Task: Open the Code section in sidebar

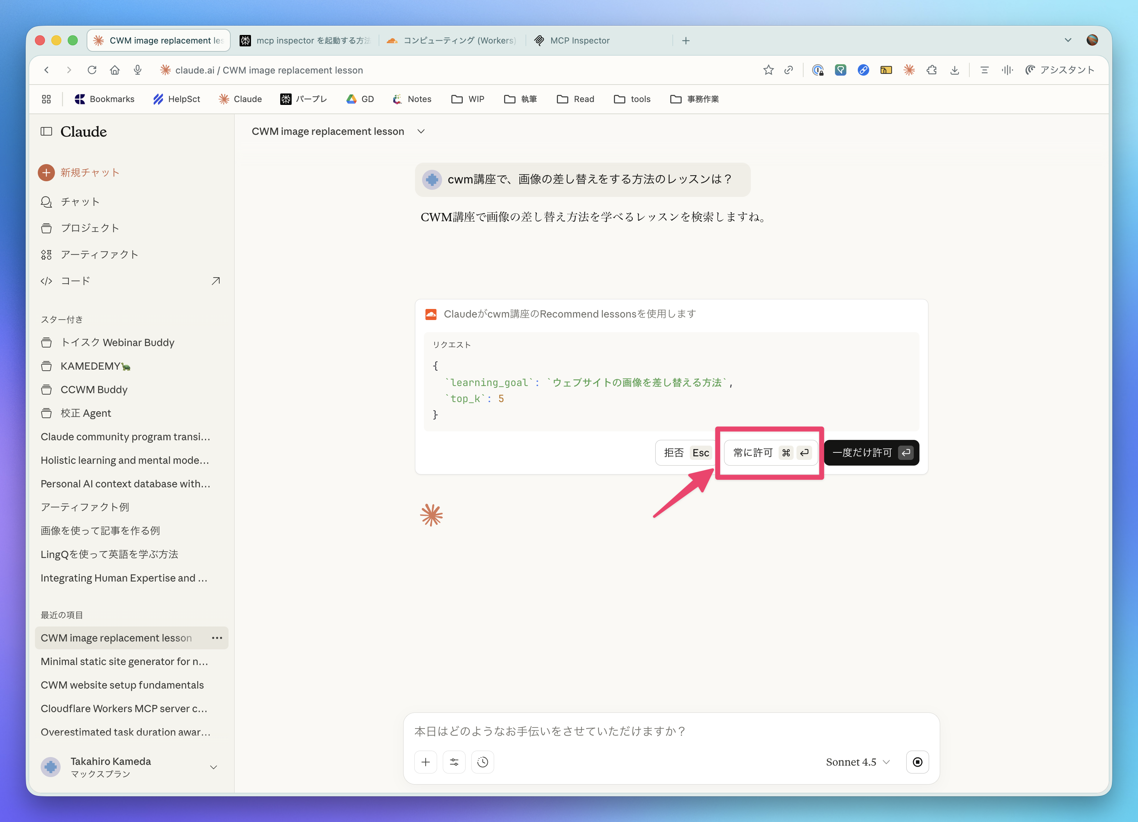Action: 75,281
